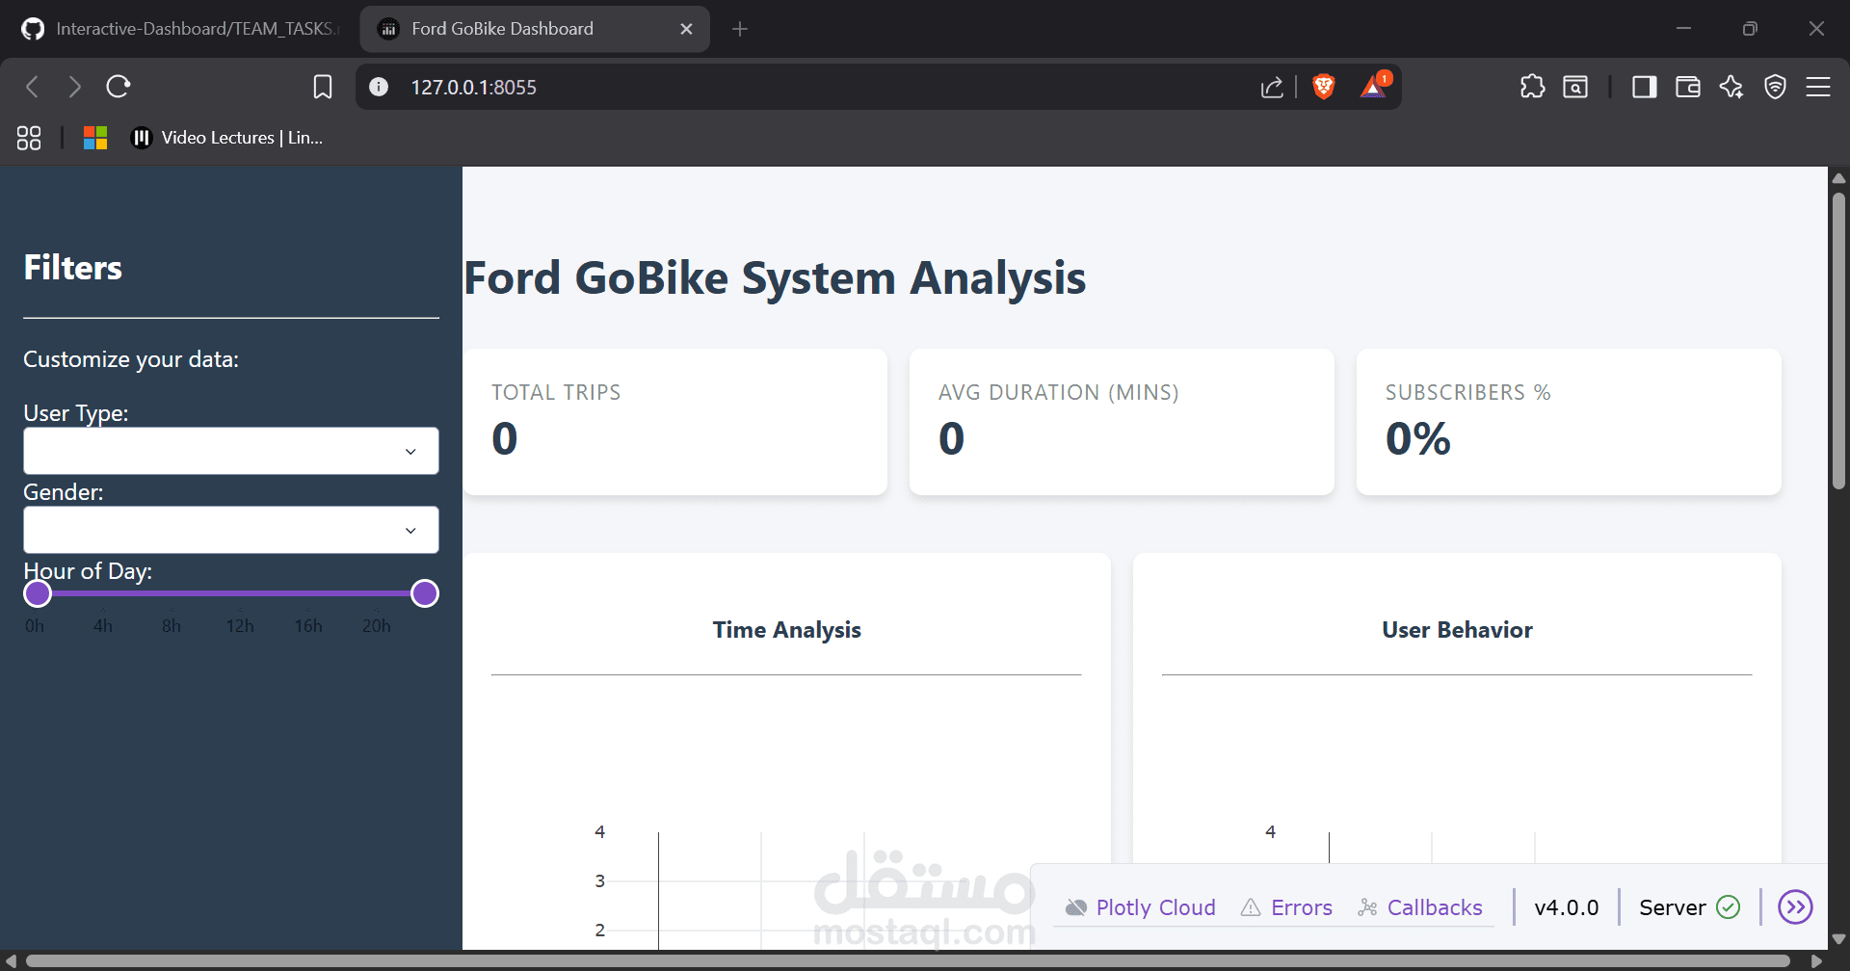The image size is (1850, 971).
Task: Bookmark this page with the star icon
Action: click(323, 86)
